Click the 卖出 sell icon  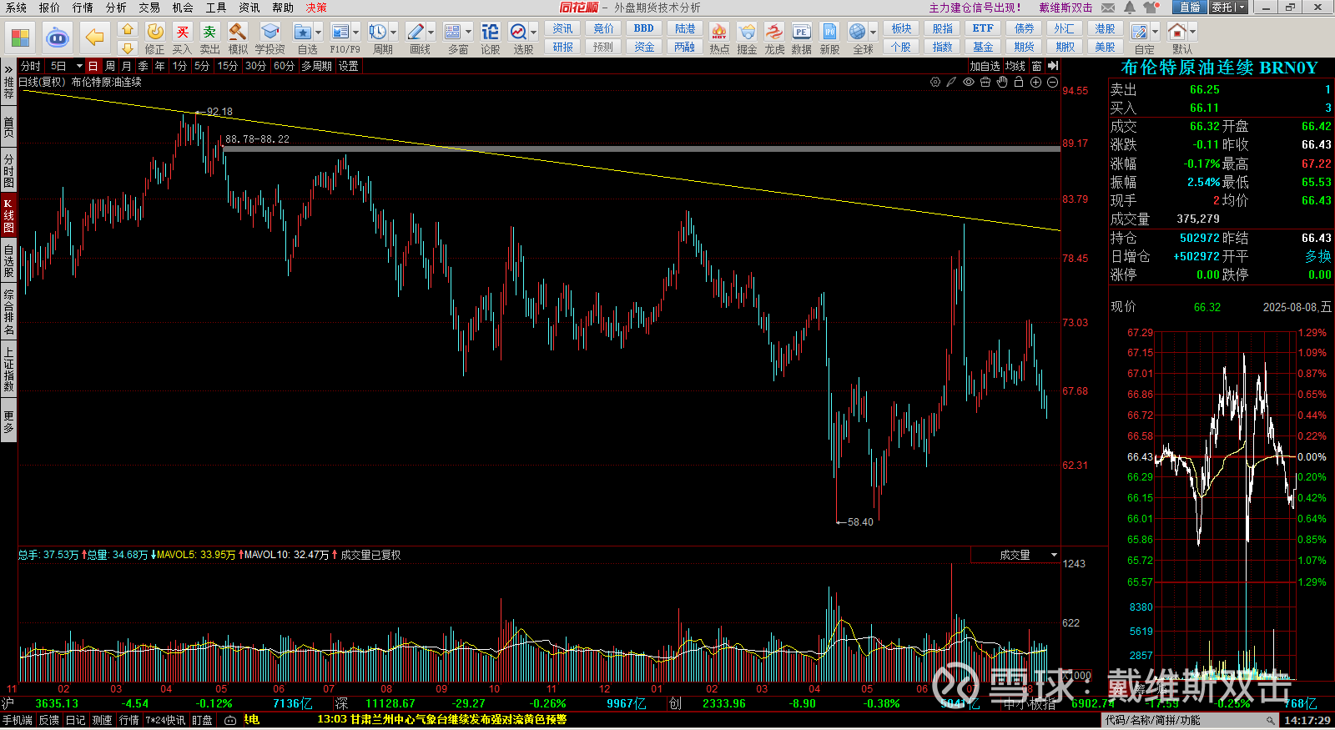tap(210, 32)
